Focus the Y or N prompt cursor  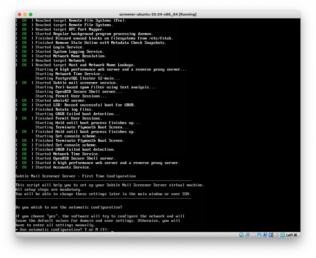[x=112, y=230]
